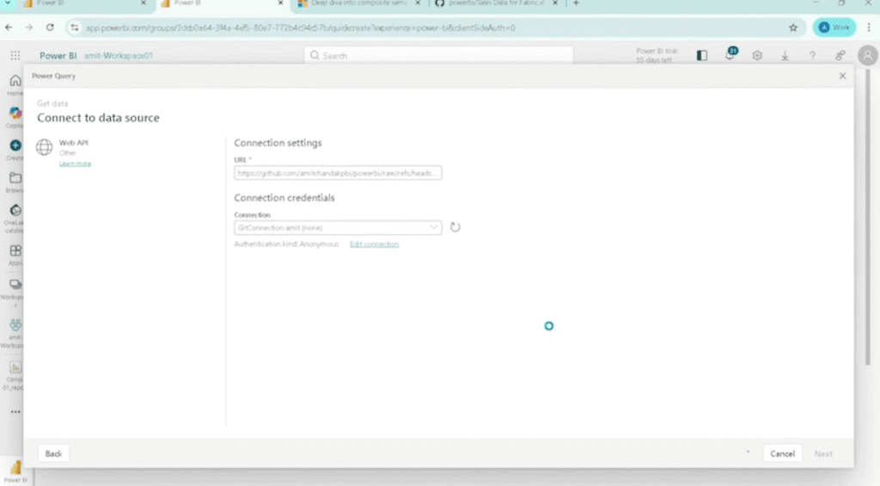Close the Deep dive into composite tab
This screenshot has height=486, width=880.
coord(418,3)
